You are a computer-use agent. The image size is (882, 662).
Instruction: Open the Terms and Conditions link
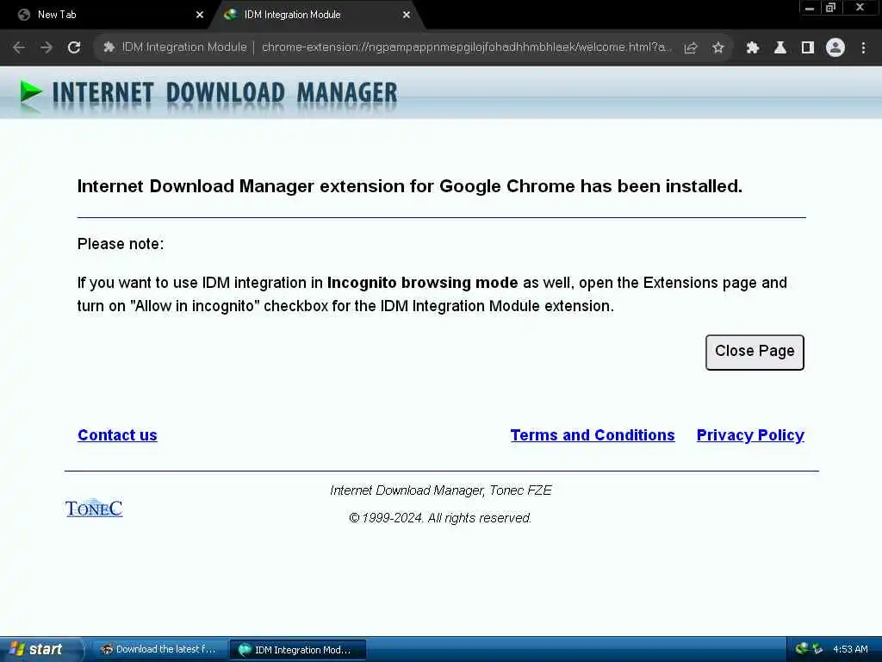(x=593, y=435)
